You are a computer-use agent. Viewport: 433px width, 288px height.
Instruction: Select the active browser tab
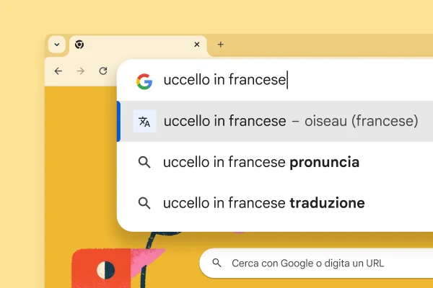(x=137, y=45)
